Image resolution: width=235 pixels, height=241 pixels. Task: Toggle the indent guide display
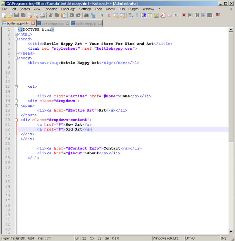[144, 15]
